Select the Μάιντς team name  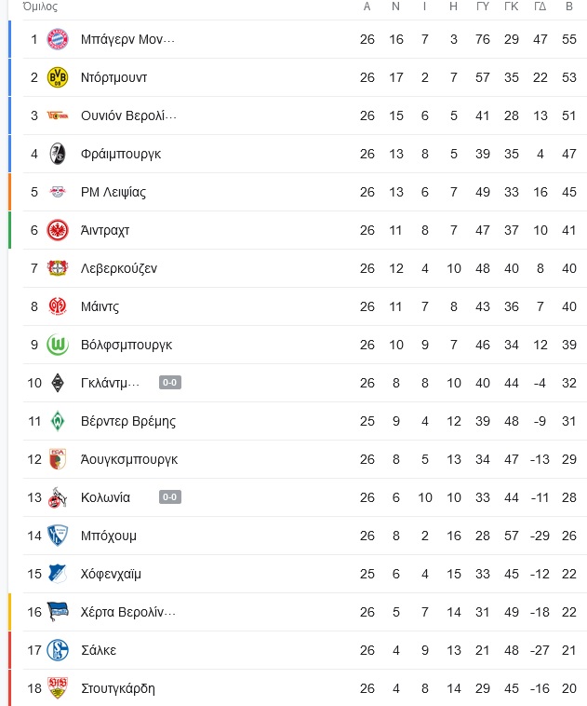(100, 306)
